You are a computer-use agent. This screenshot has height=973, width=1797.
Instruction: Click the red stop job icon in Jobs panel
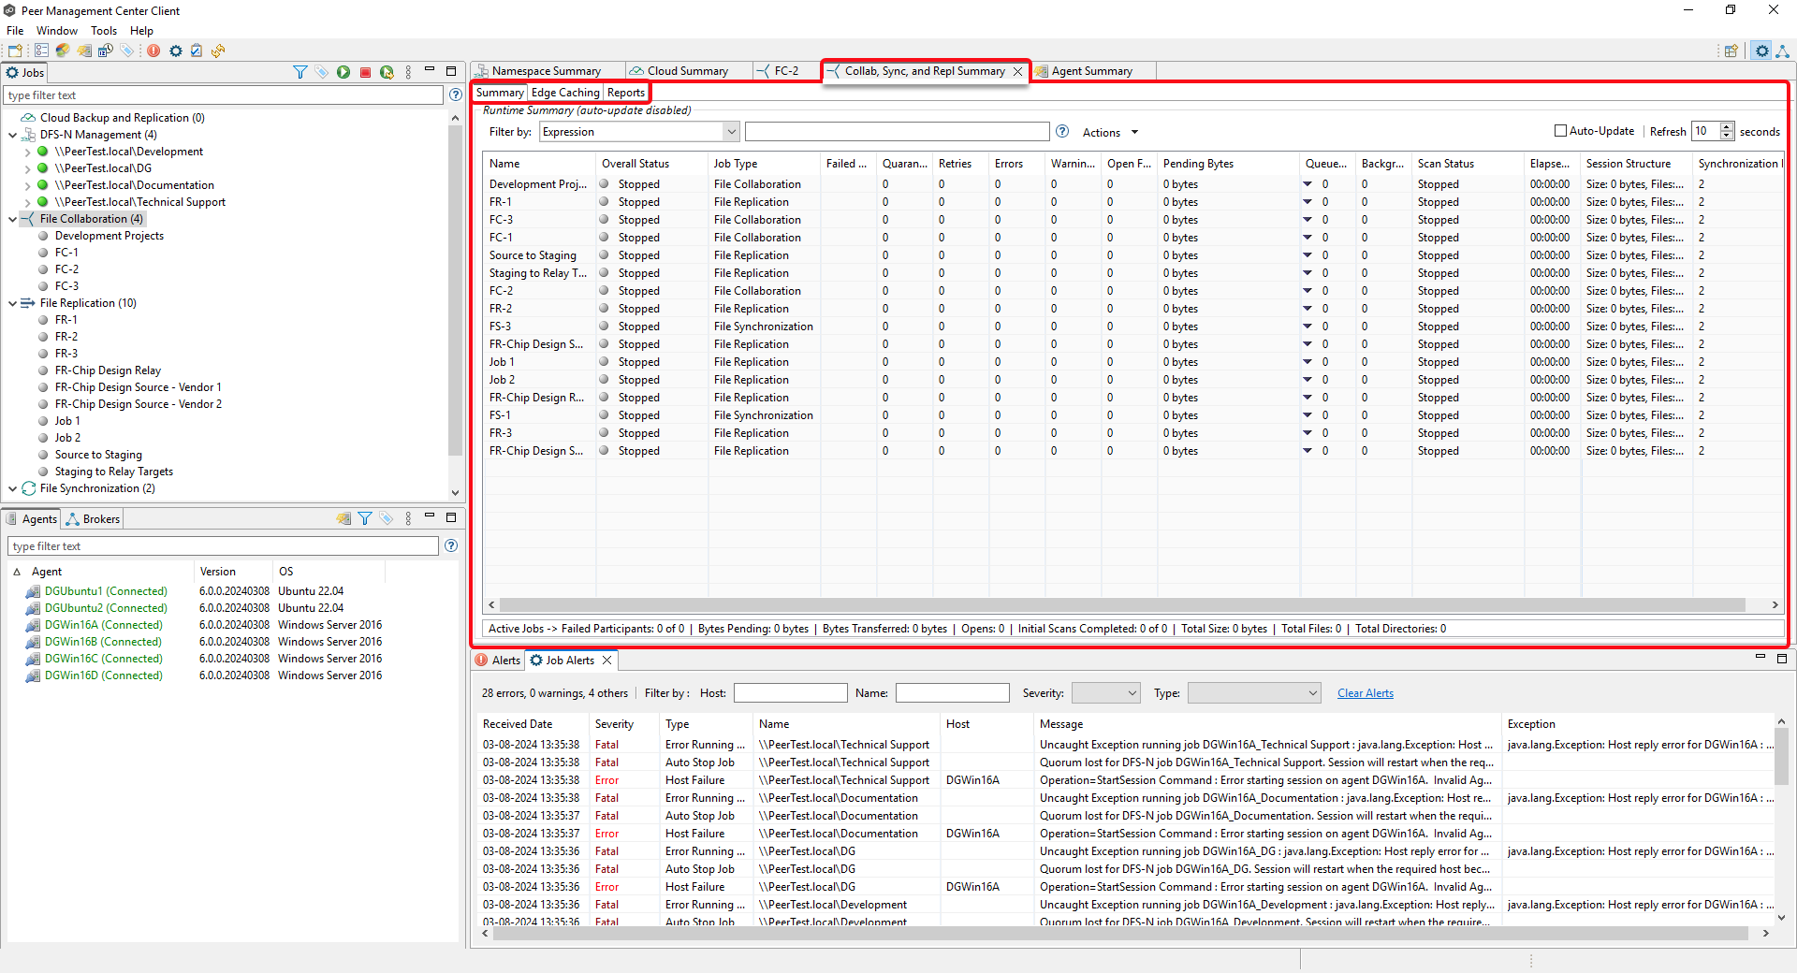pyautogui.click(x=365, y=72)
